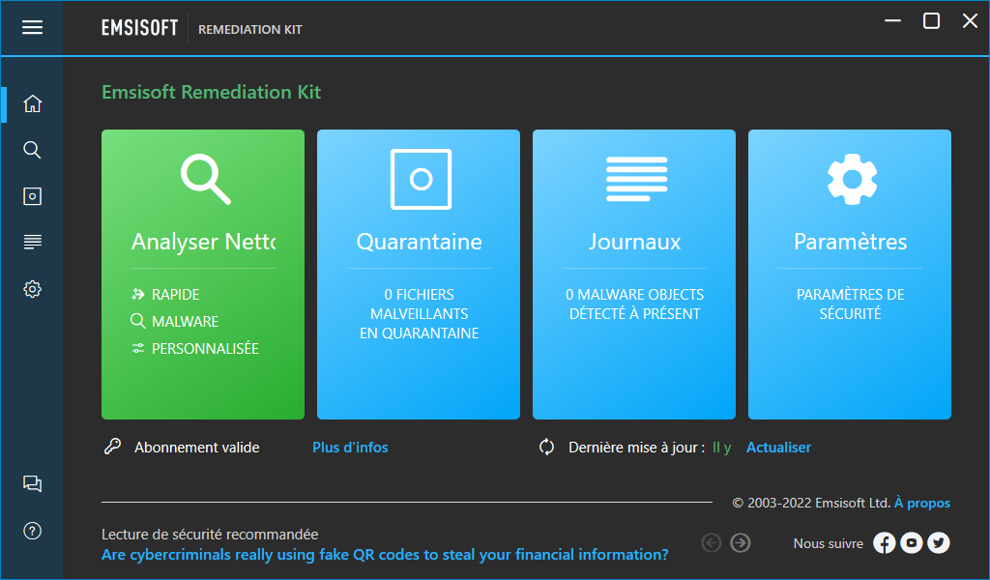Open the hamburger menu
990x580 pixels.
(32, 27)
